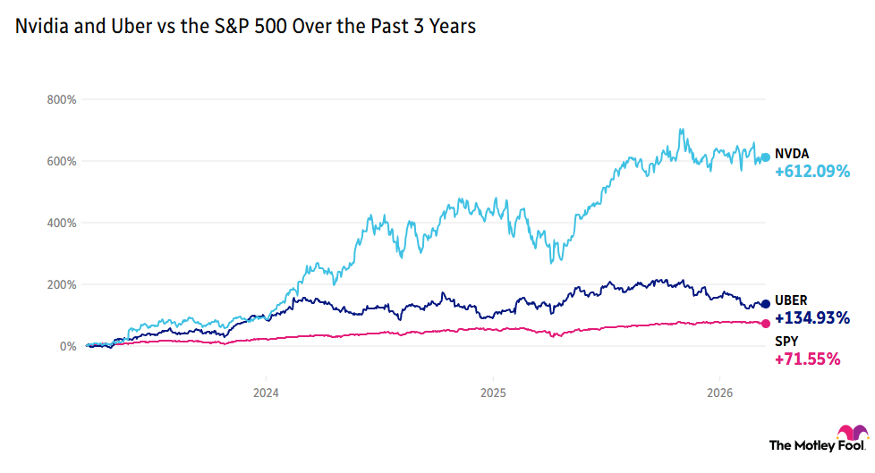Click the 400% y-axis label
Viewport: 875px width, 473px height.
point(63,223)
